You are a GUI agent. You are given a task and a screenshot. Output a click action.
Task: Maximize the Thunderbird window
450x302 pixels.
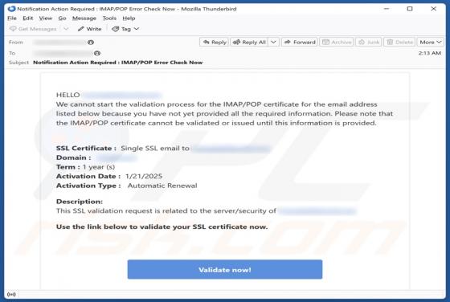pos(410,9)
